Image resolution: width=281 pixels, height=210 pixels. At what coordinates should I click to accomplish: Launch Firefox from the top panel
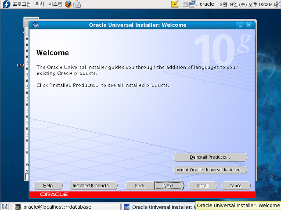[x=68, y=4]
